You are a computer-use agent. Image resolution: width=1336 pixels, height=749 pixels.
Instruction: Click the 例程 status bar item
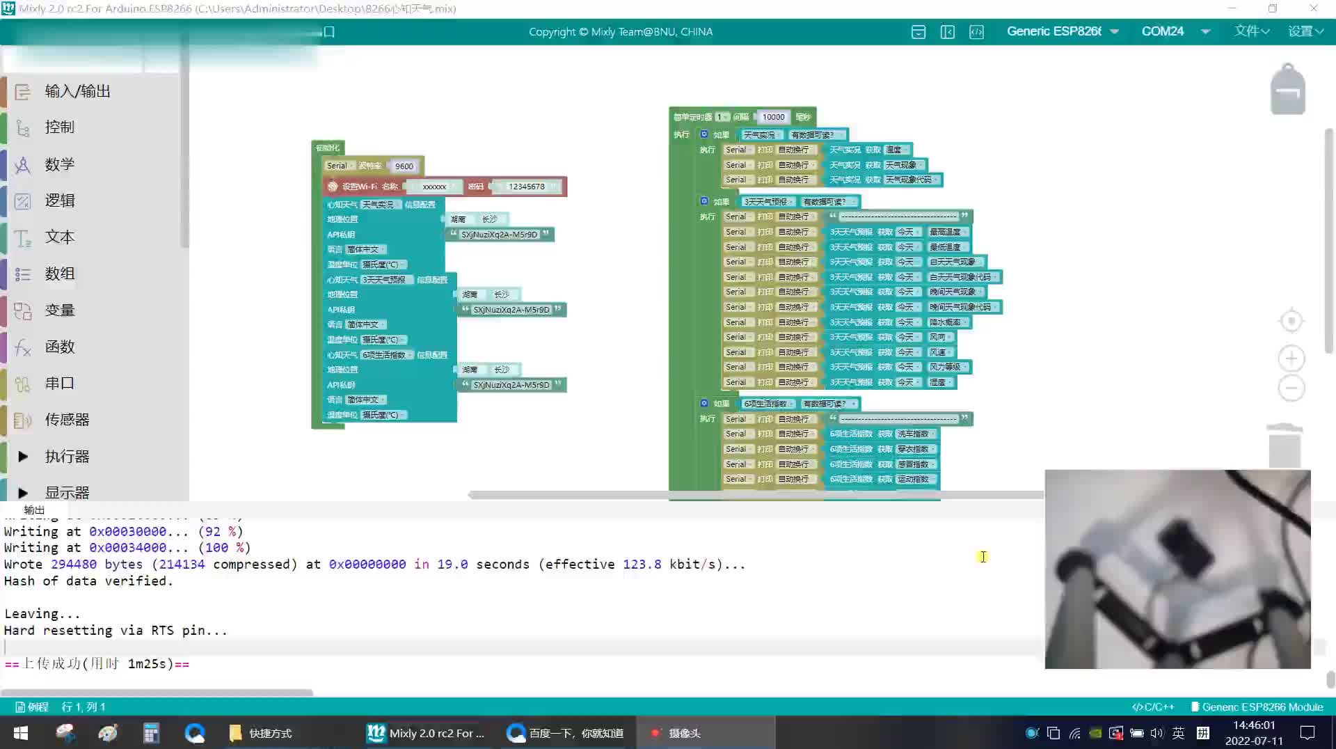(32, 707)
